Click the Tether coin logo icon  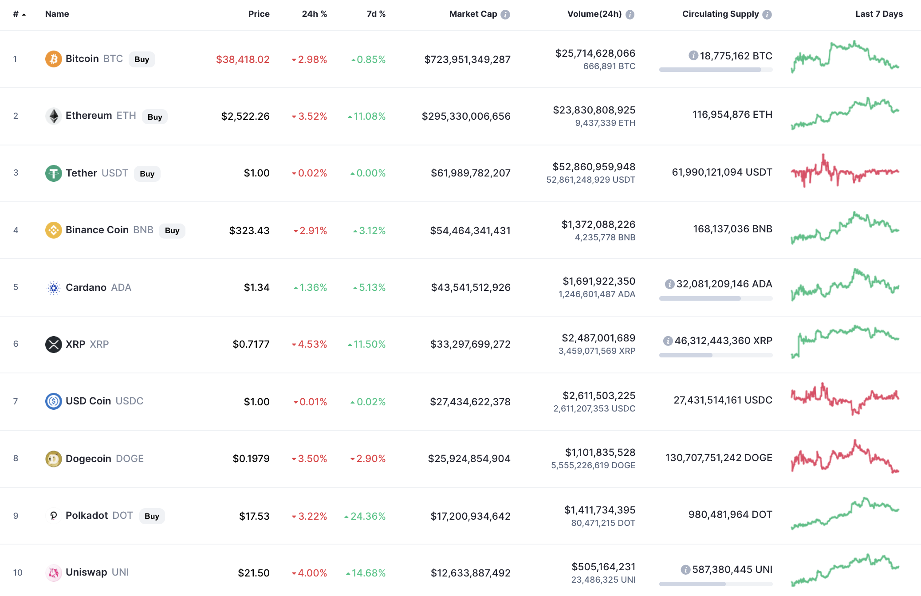[x=54, y=173]
